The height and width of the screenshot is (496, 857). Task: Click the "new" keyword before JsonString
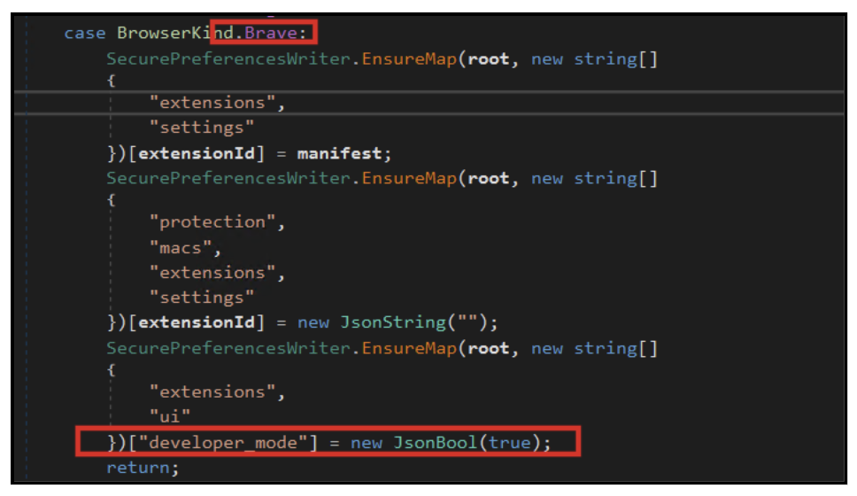[313, 322]
